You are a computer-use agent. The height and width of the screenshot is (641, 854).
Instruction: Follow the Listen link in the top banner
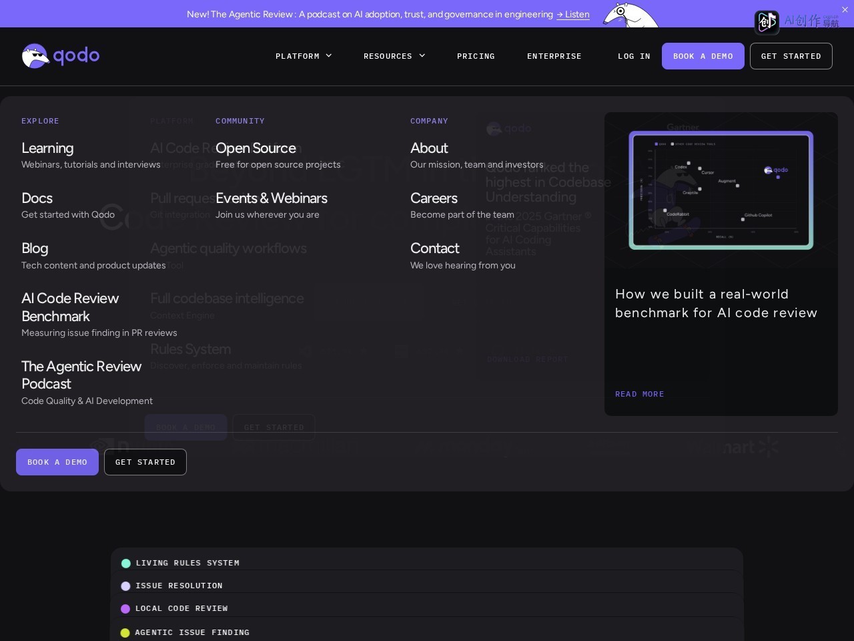tap(573, 14)
